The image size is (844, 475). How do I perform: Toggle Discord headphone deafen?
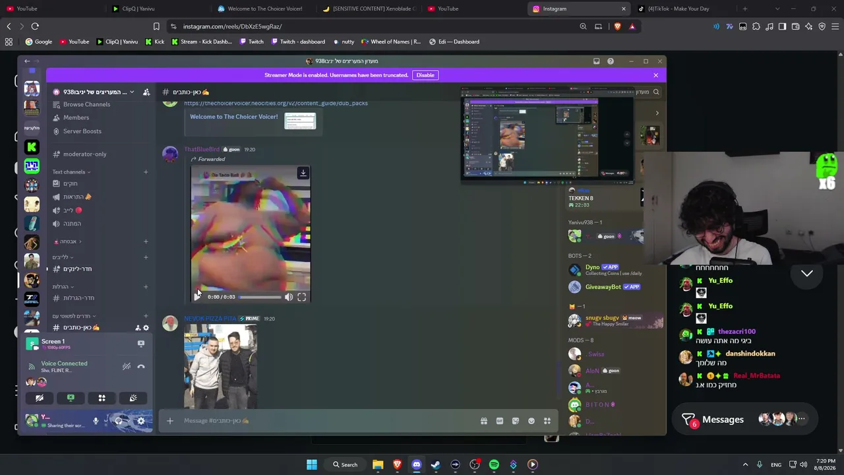(119, 421)
